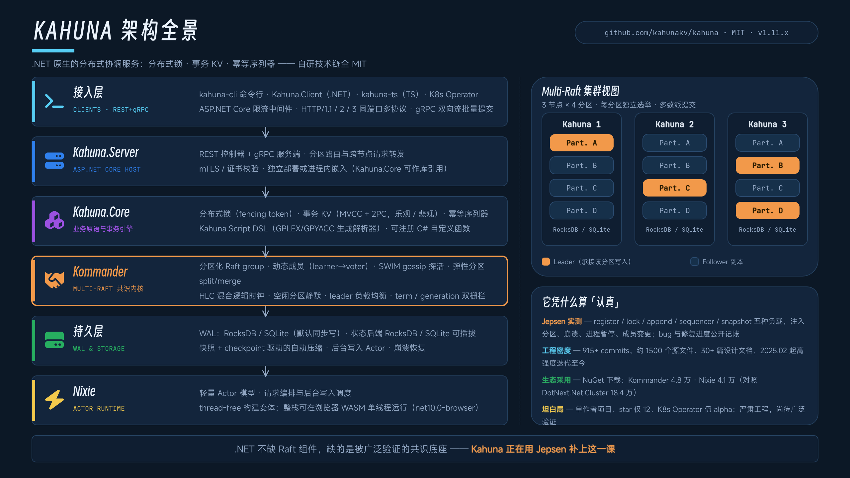Select leader Part. B in Kahuna 3
This screenshot has width=850, height=478.
click(x=768, y=165)
